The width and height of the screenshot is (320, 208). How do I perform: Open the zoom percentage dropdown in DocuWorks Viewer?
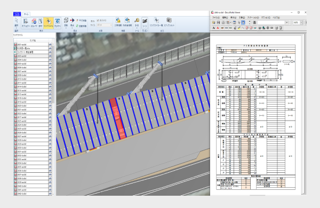click(x=301, y=22)
